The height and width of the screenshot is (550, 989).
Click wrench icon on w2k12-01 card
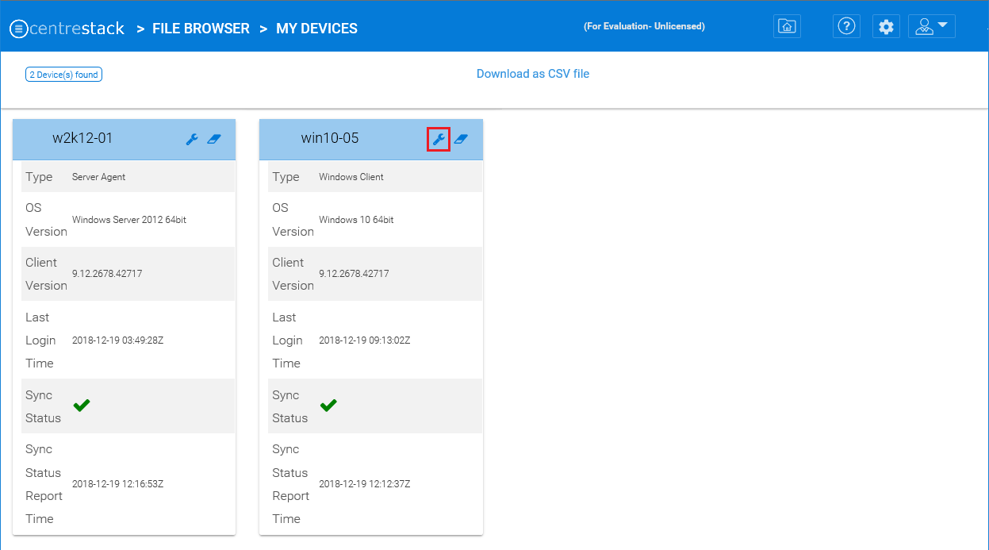(x=192, y=139)
